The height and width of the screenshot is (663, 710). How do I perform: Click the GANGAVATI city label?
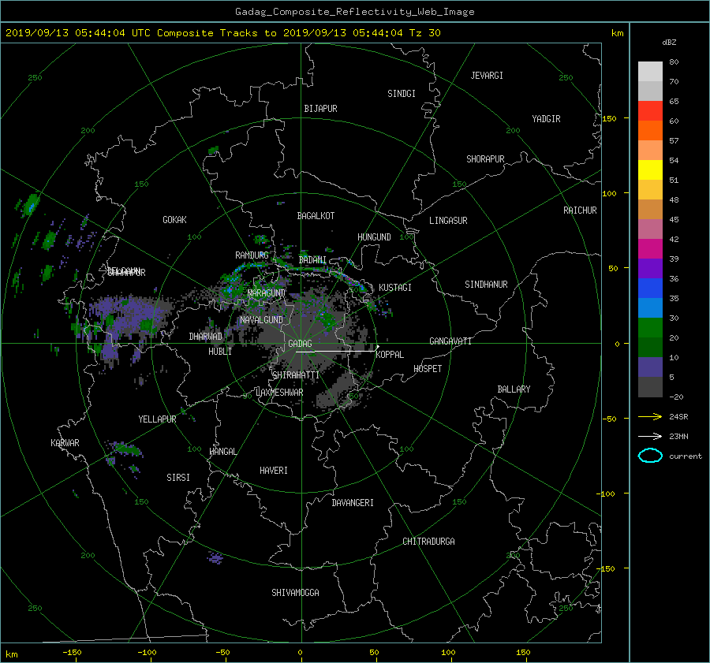coord(450,341)
